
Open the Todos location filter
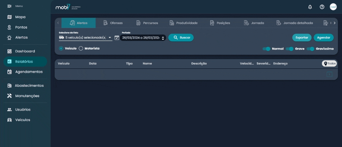coord(329,64)
